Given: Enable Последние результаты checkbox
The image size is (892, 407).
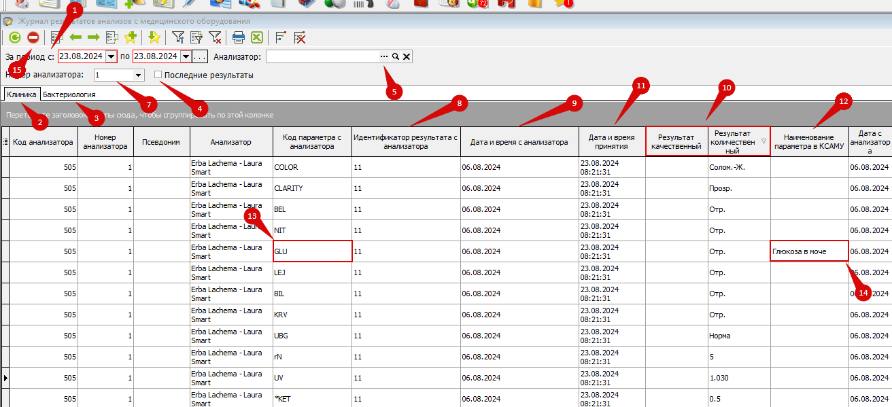Looking at the screenshot, I should 158,75.
